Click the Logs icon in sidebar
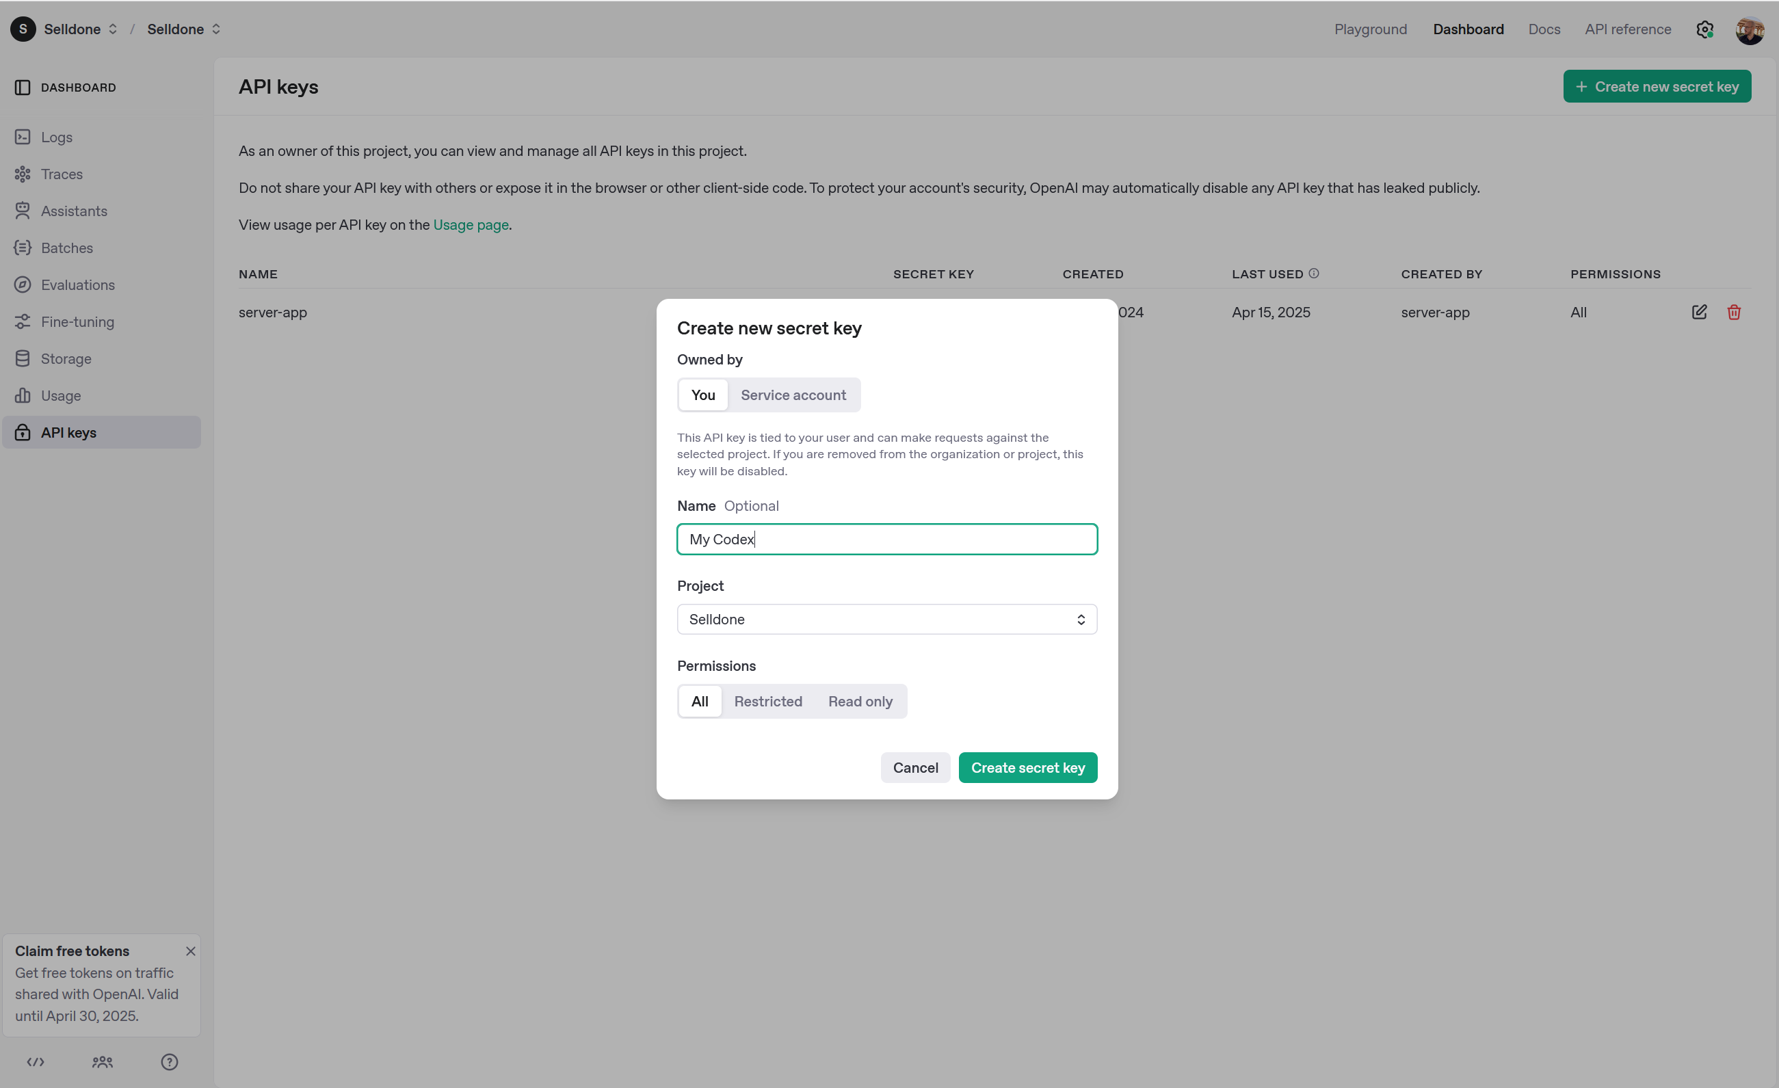 coord(23,137)
